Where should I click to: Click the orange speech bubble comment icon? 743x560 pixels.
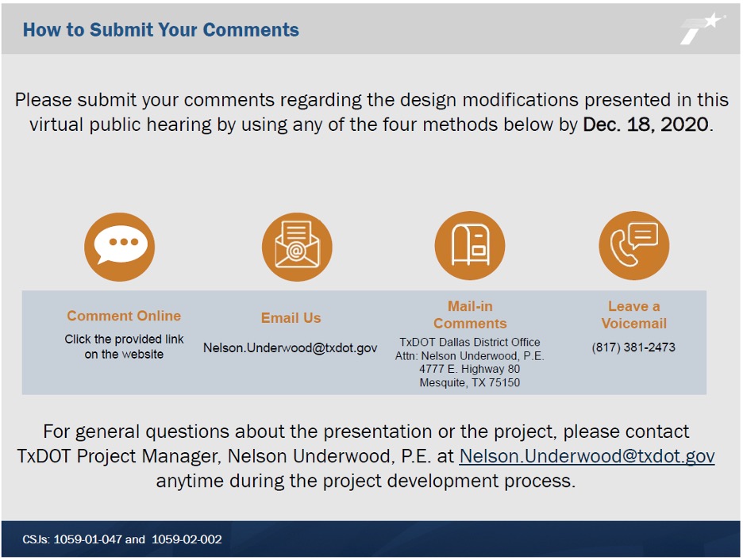tap(119, 246)
